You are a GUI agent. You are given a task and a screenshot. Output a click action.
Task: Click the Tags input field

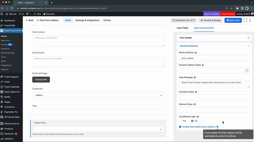[x=98, y=112]
